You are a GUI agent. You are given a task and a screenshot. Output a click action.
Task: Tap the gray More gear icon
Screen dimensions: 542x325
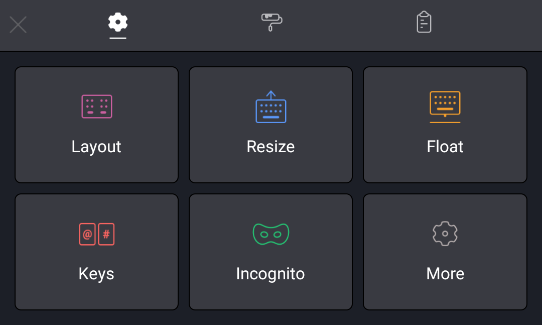pyautogui.click(x=445, y=234)
